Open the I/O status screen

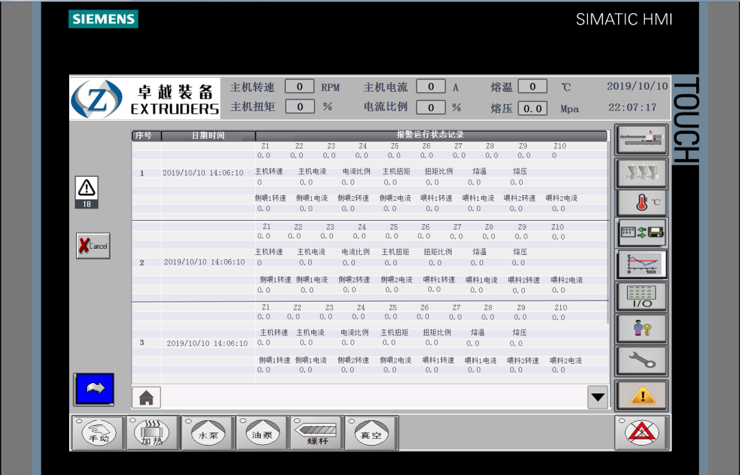641,296
